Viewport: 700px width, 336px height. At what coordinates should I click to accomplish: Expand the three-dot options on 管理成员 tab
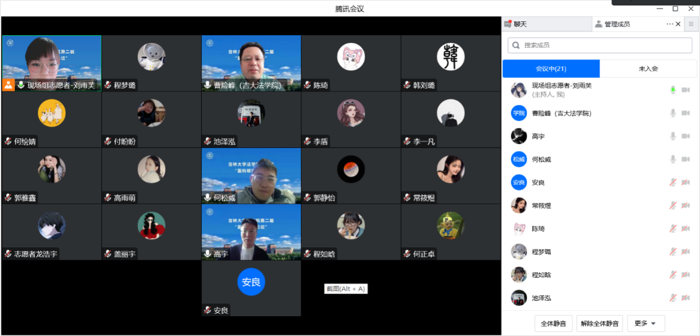coord(670,24)
